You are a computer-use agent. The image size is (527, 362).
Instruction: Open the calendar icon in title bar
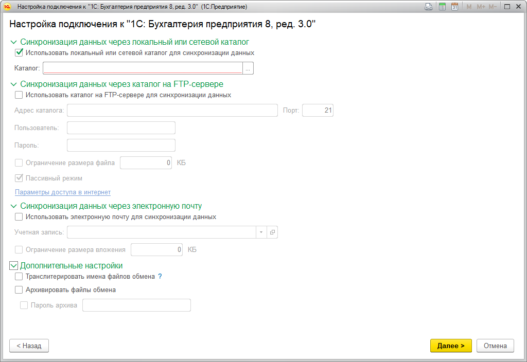[x=454, y=7]
